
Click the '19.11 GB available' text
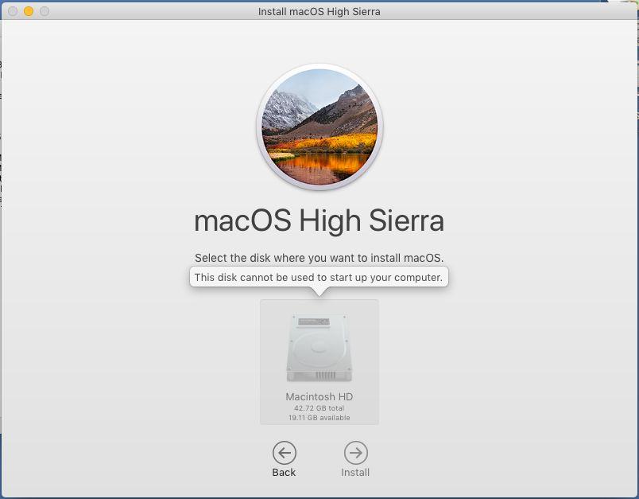pos(319,418)
